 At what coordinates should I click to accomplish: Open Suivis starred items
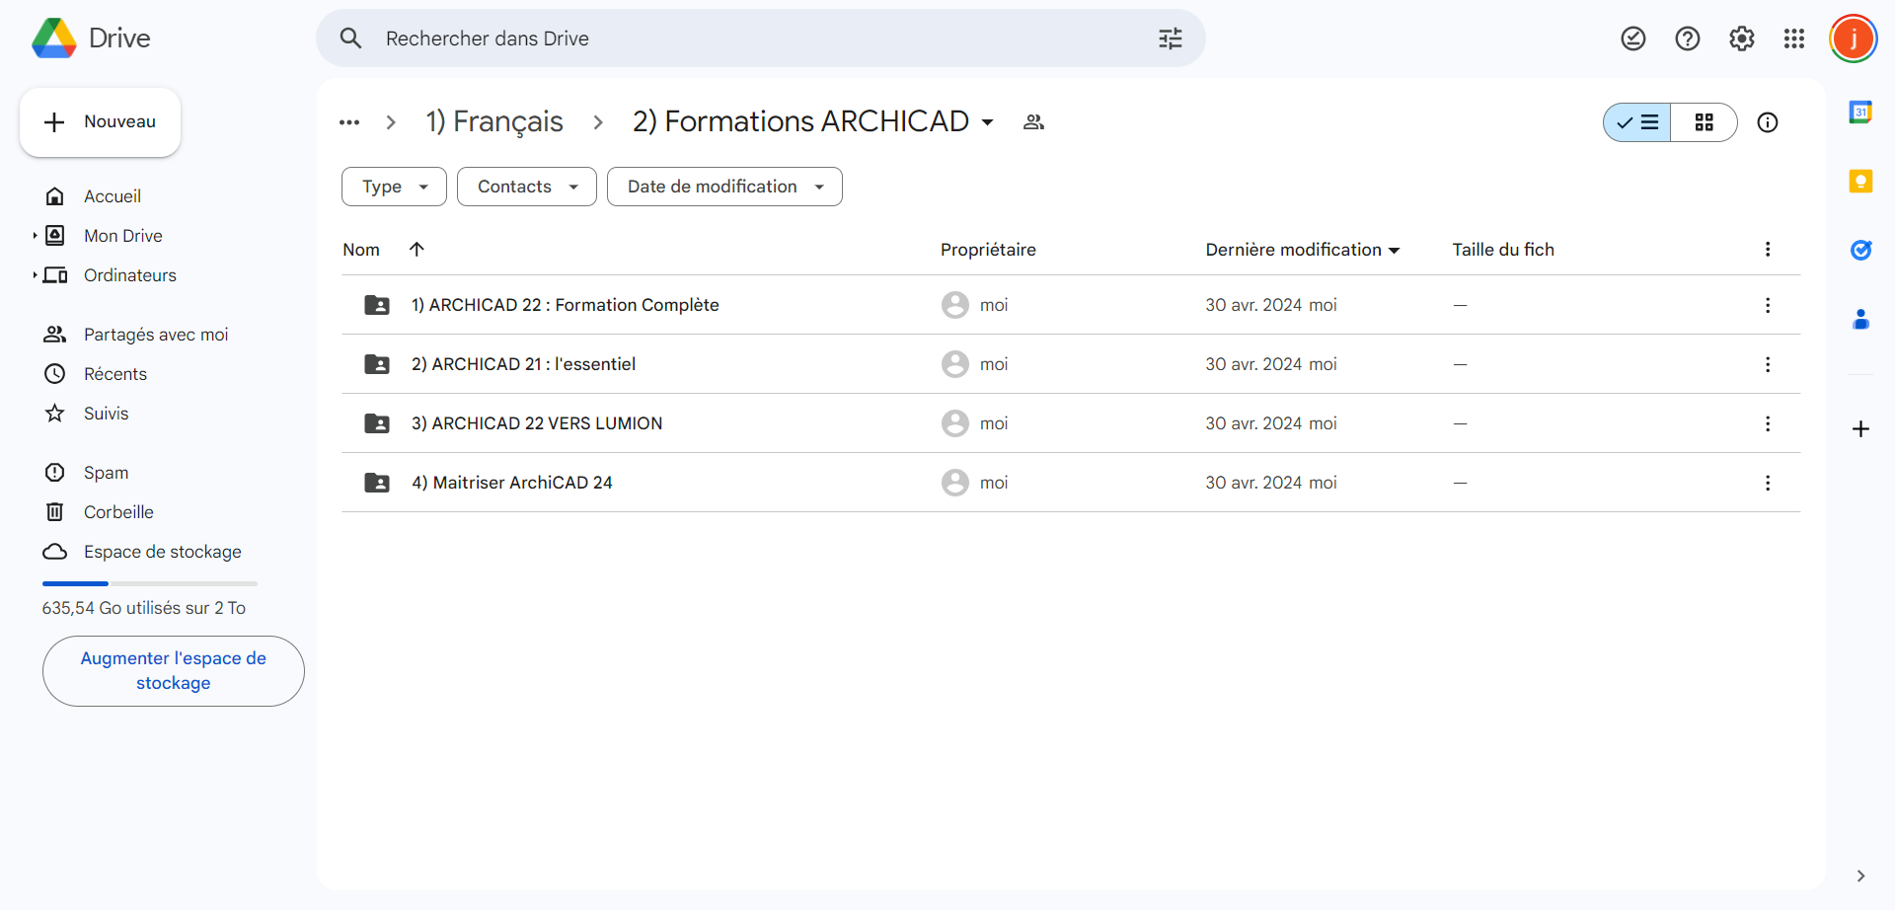point(107,414)
